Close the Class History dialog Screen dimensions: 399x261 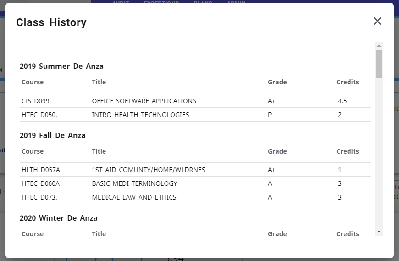[377, 21]
